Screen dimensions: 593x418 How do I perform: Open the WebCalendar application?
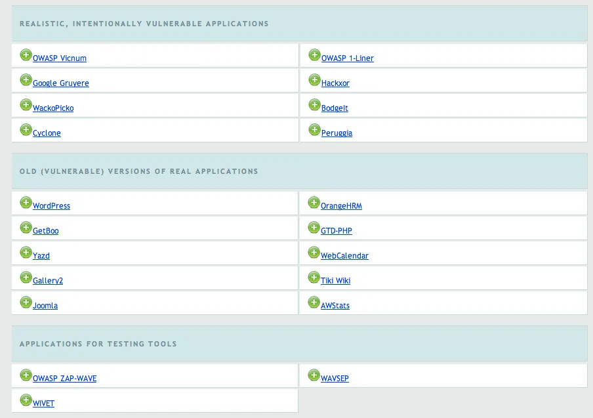coord(344,255)
